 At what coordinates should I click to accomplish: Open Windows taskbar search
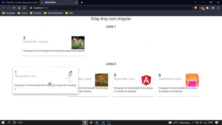[9, 123]
